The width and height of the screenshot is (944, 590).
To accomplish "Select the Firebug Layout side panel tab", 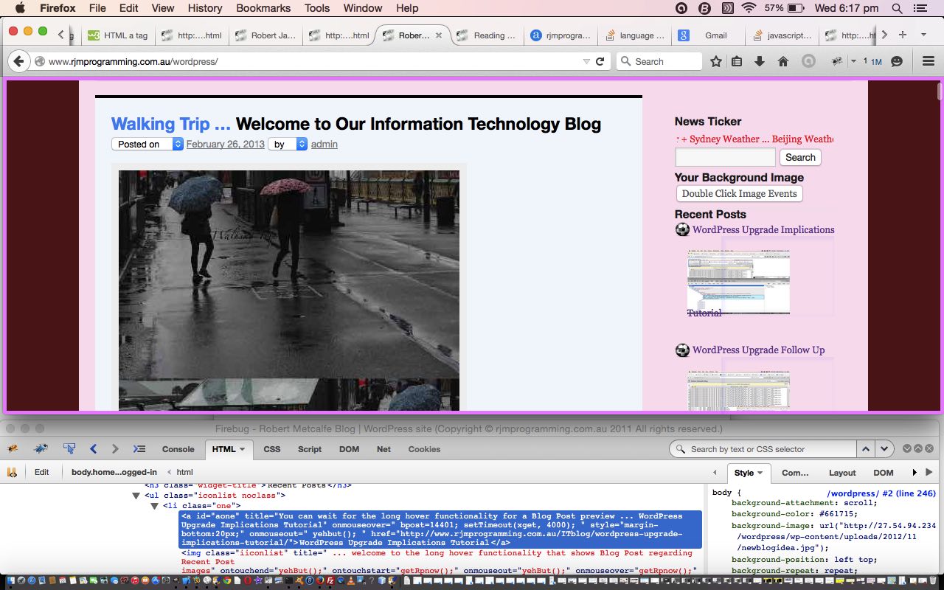I will (x=841, y=473).
